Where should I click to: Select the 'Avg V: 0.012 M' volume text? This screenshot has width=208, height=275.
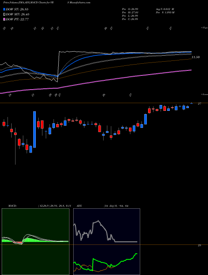[165, 9]
